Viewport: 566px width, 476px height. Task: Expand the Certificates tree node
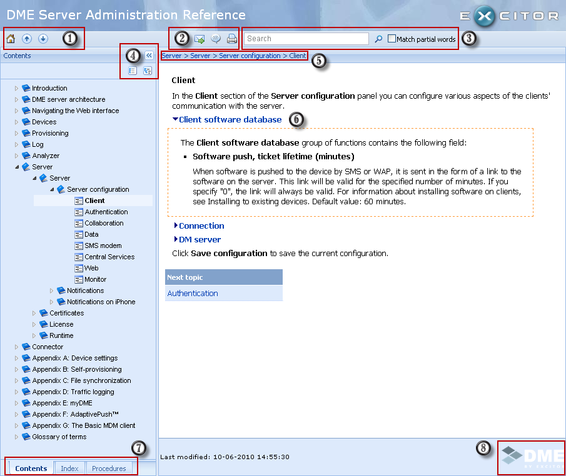coord(35,313)
